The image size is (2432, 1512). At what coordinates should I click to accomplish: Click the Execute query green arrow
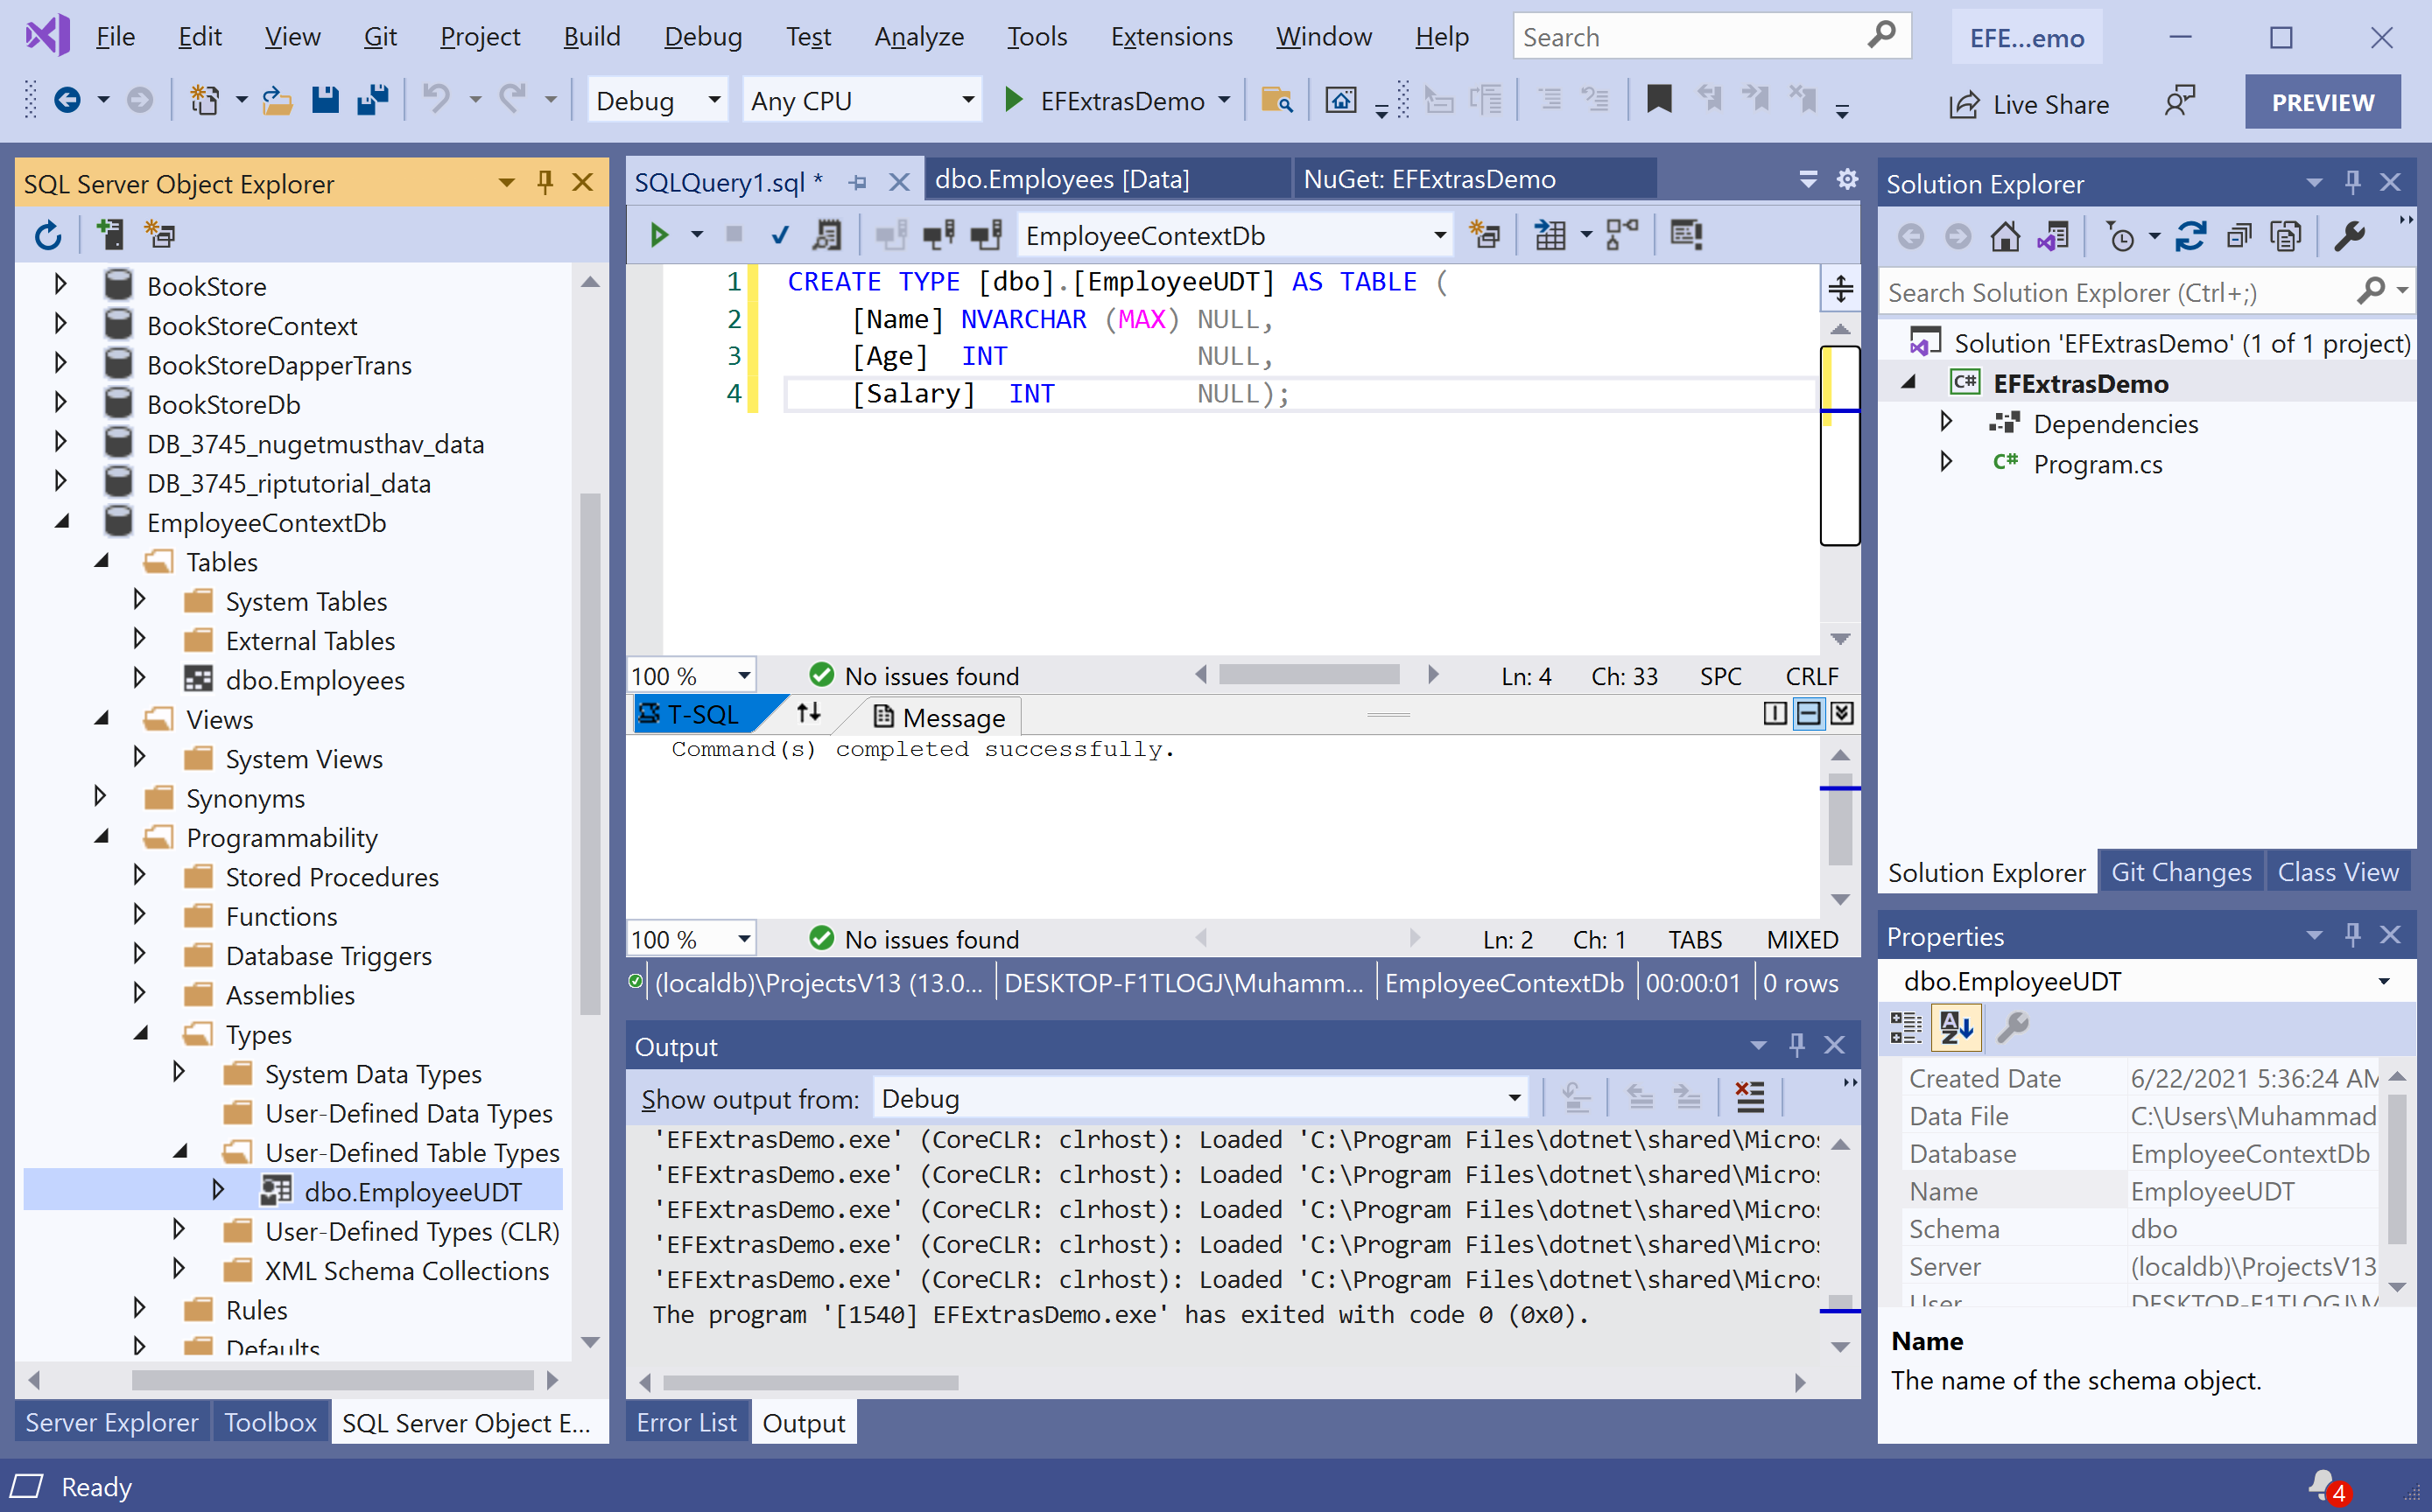click(658, 236)
